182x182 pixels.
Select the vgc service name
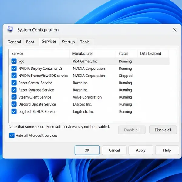(21, 61)
